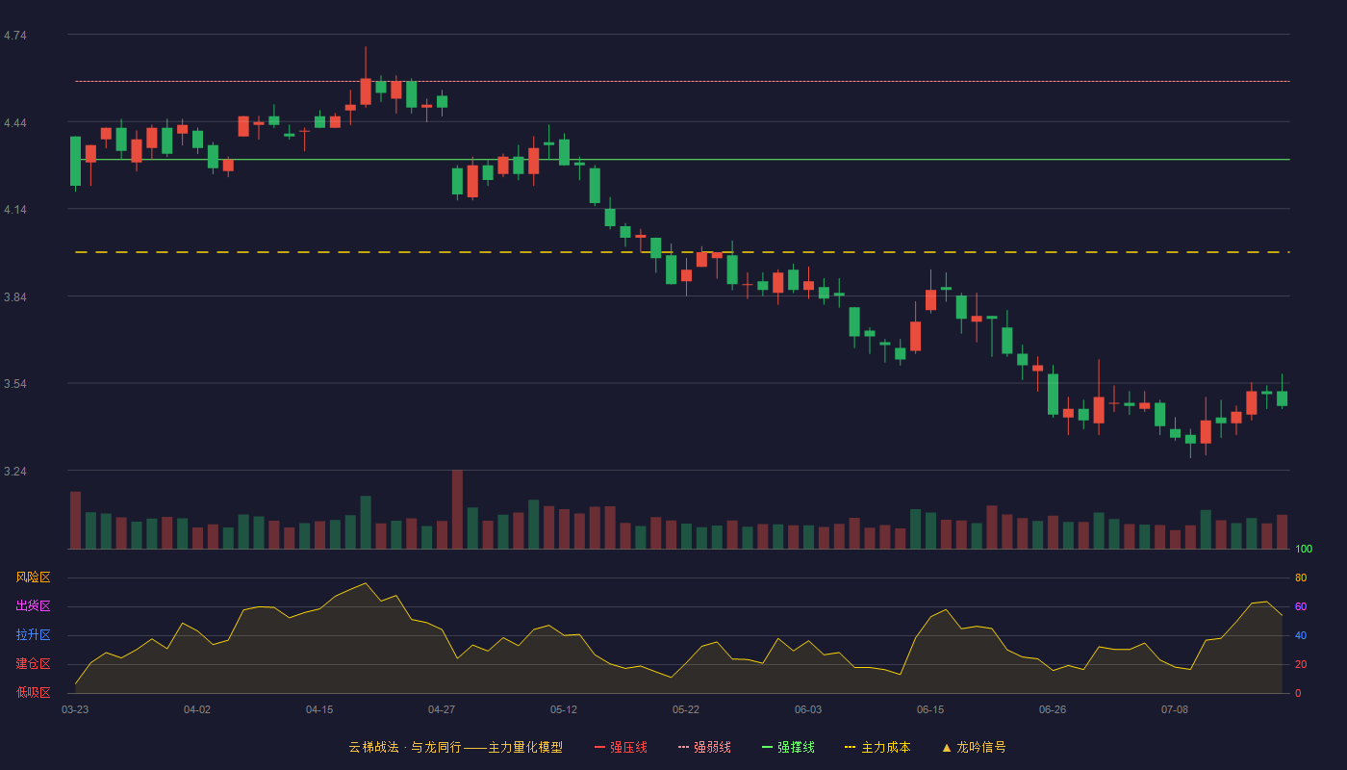Click the 80 indicator axis label

1301,577
